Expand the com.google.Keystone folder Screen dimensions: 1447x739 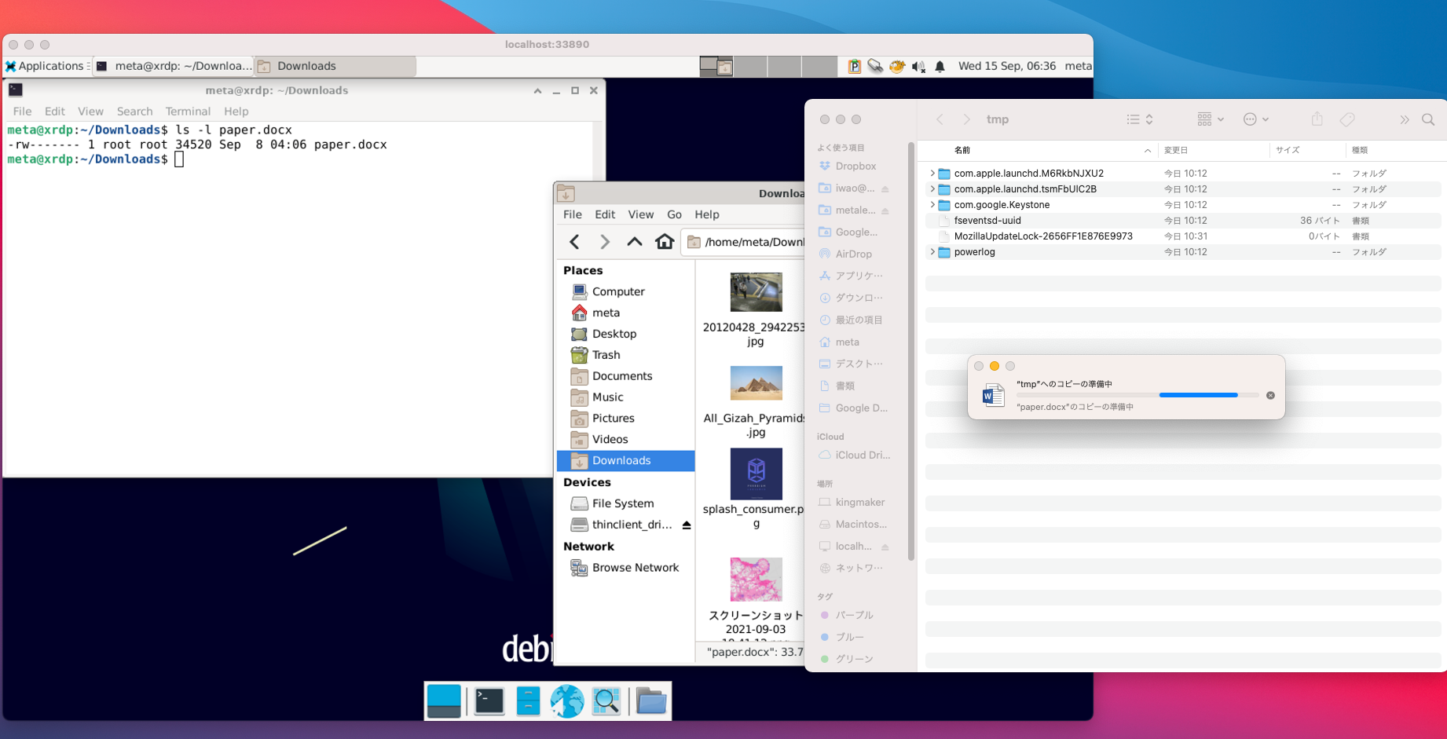pyautogui.click(x=932, y=204)
